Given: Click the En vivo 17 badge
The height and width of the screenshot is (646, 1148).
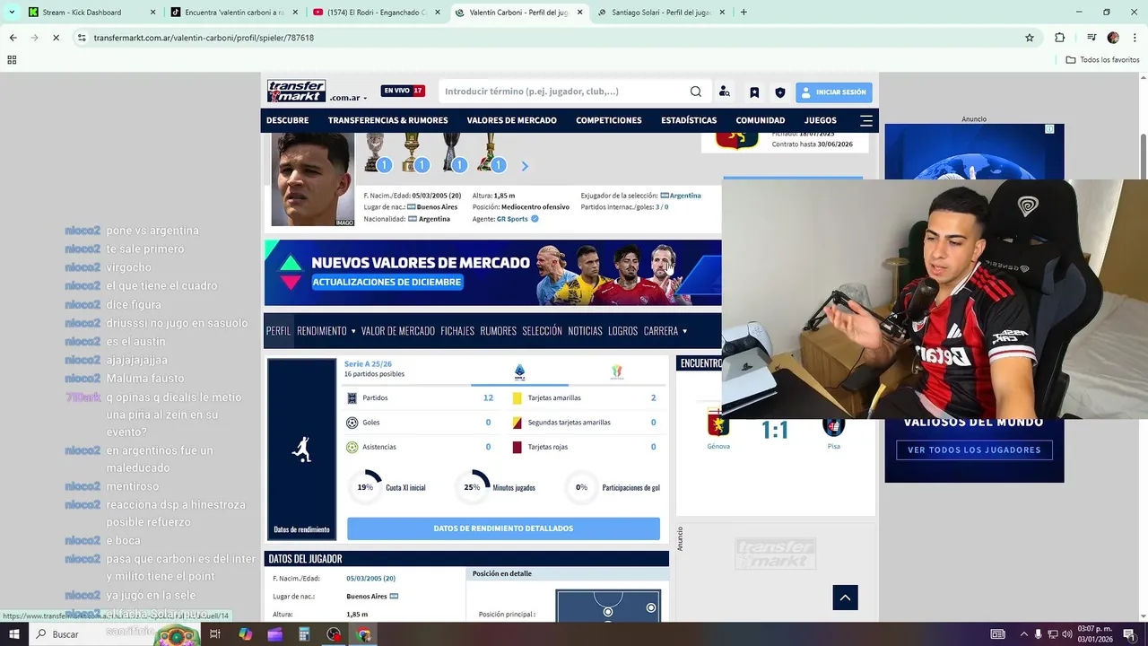Looking at the screenshot, I should coord(403,91).
